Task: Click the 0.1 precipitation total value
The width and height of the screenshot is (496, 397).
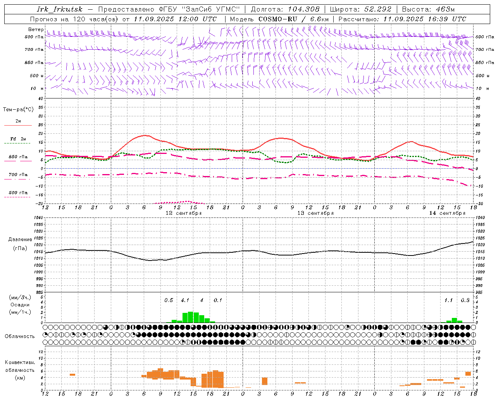Action: click(x=218, y=300)
